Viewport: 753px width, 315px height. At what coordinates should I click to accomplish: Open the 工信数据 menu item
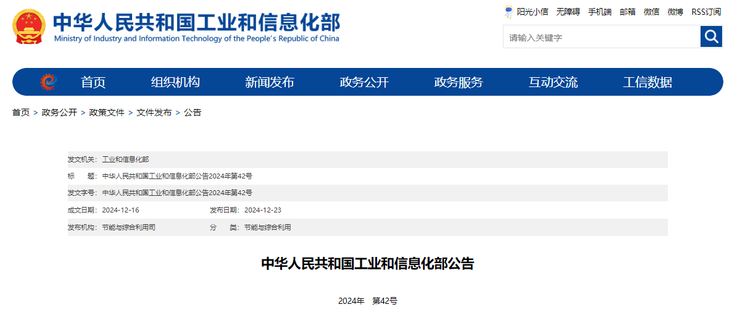pyautogui.click(x=647, y=82)
